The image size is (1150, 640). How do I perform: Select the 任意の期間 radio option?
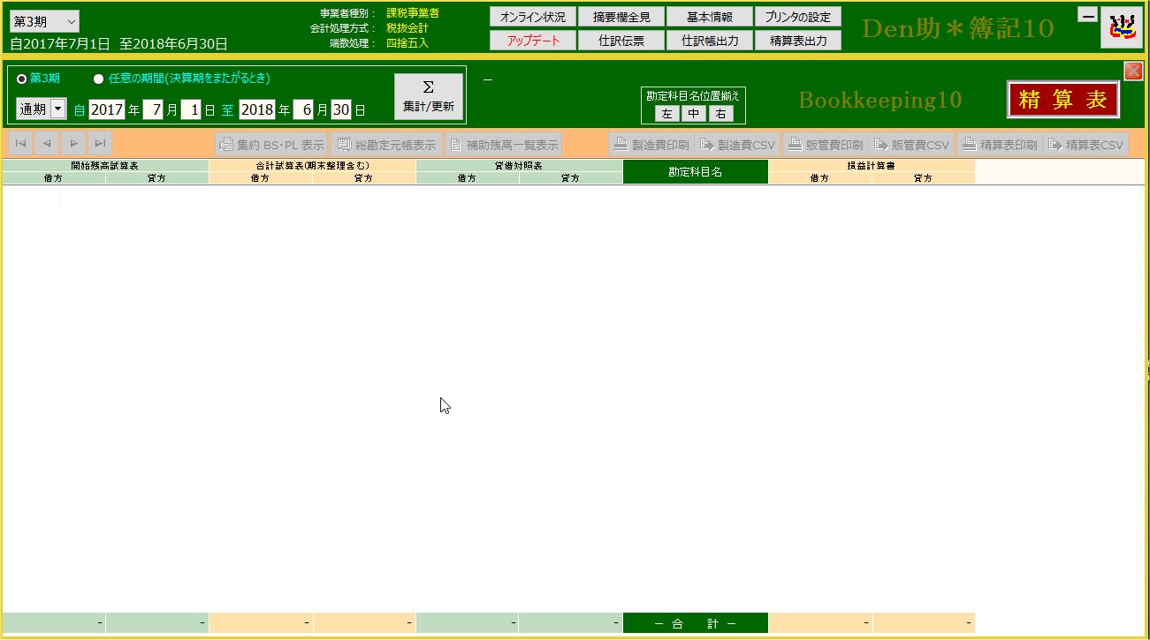click(99, 79)
